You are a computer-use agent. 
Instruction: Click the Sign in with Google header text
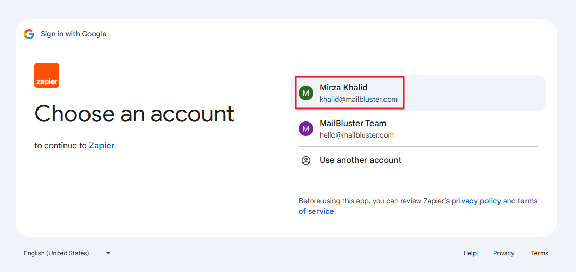tap(73, 34)
